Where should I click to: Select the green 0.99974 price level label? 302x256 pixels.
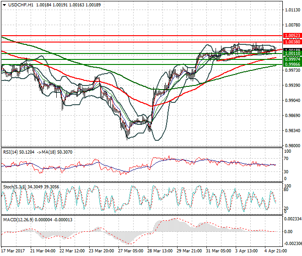(292, 59)
